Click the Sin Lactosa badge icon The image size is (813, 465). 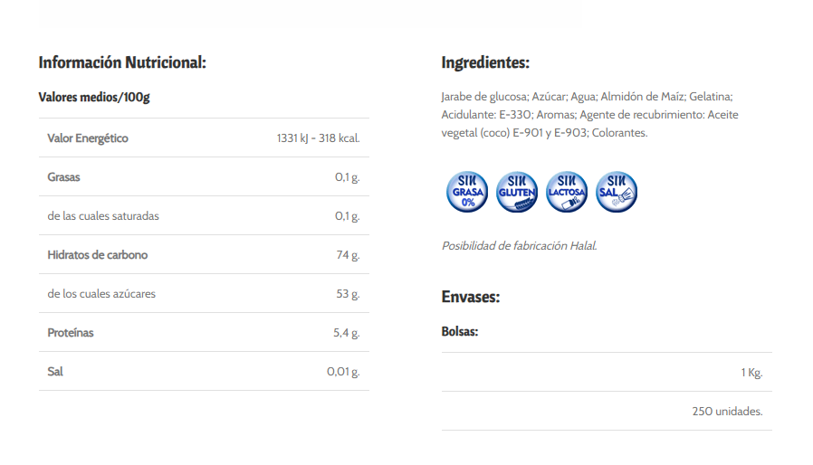pos(567,192)
